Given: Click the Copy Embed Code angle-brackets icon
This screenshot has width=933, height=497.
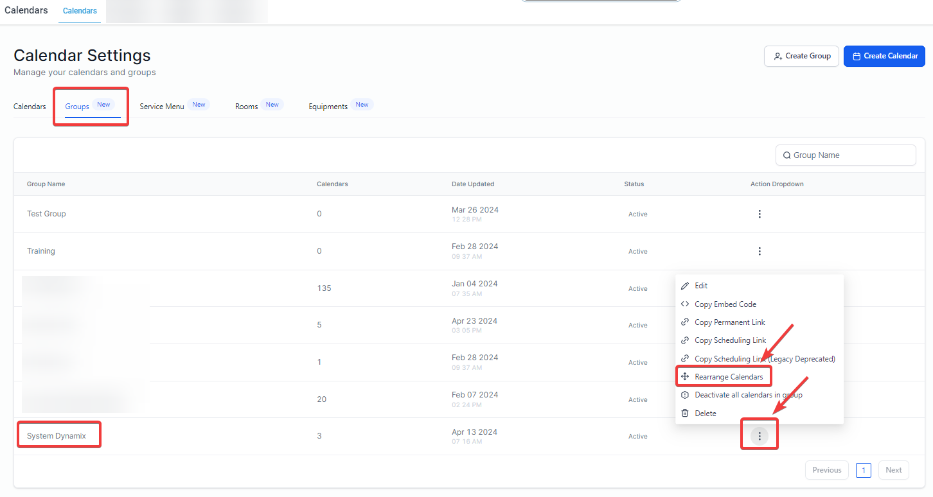Looking at the screenshot, I should tap(686, 304).
